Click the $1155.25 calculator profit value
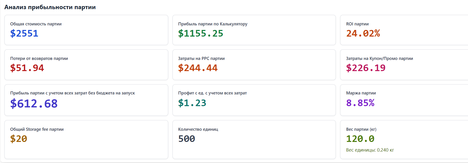 tap(200, 34)
